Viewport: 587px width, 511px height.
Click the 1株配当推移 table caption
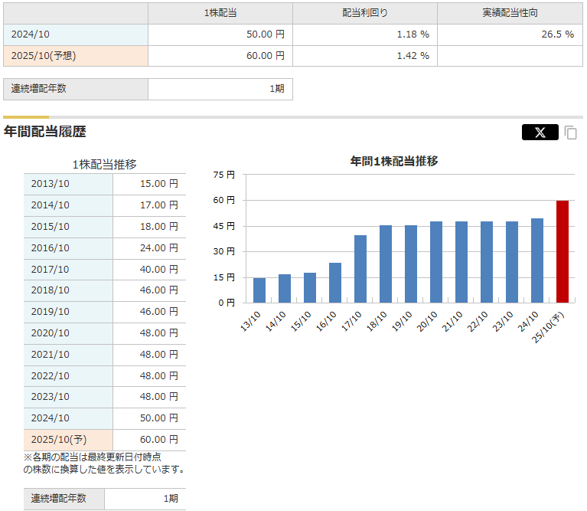click(104, 164)
